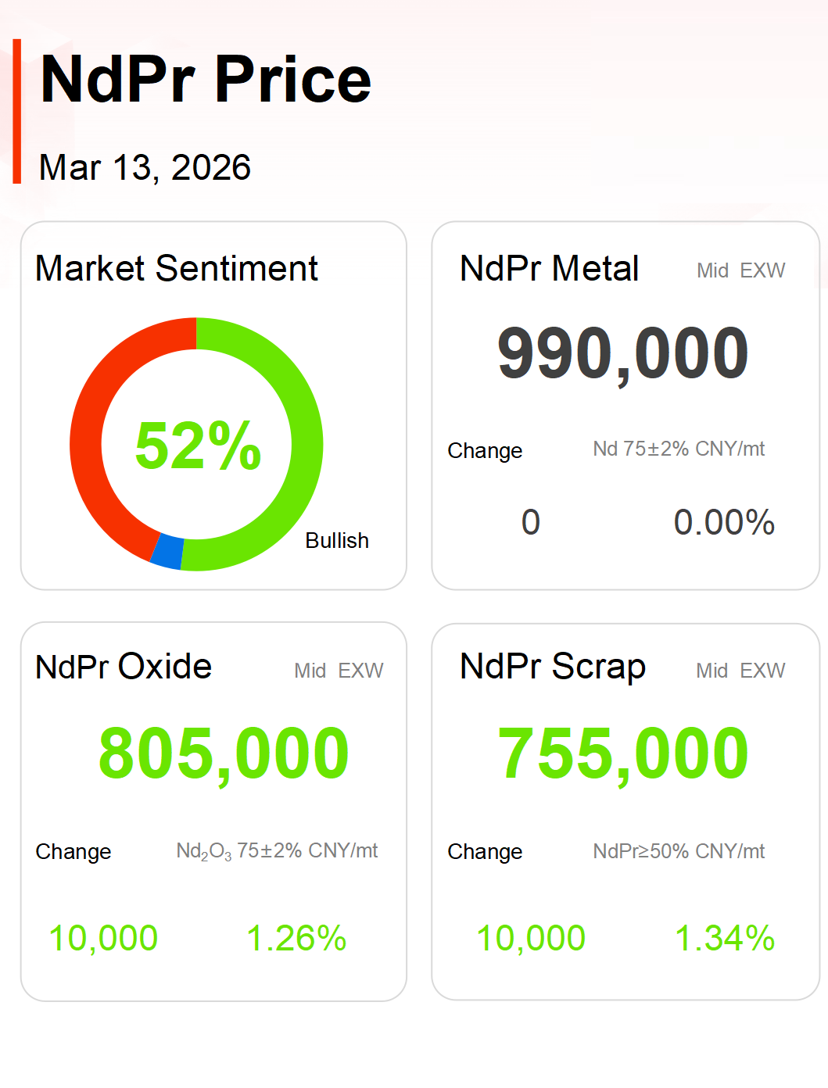The image size is (828, 1088).
Task: Click the Market Sentiment heading
Action: tap(177, 269)
